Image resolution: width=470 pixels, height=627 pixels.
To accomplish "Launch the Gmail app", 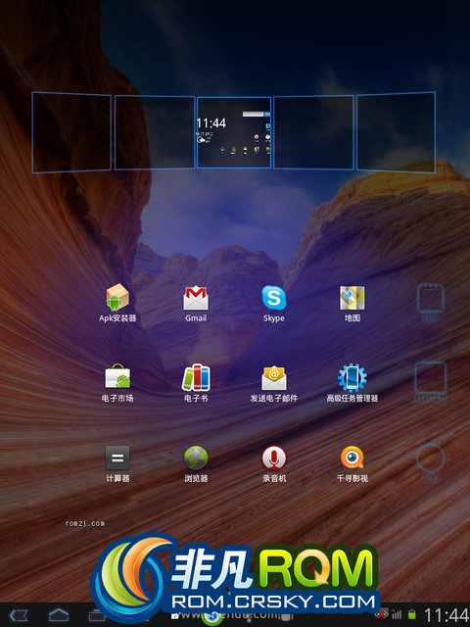I will click(x=196, y=303).
